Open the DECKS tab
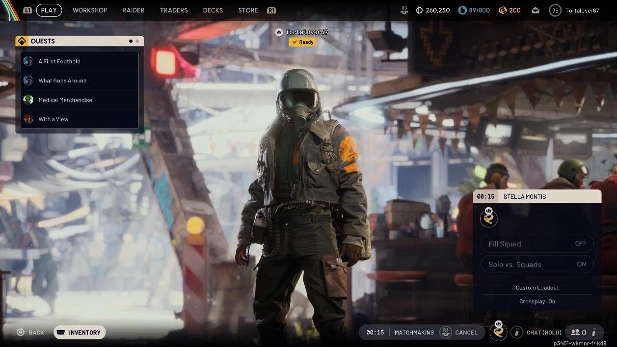 (x=213, y=10)
